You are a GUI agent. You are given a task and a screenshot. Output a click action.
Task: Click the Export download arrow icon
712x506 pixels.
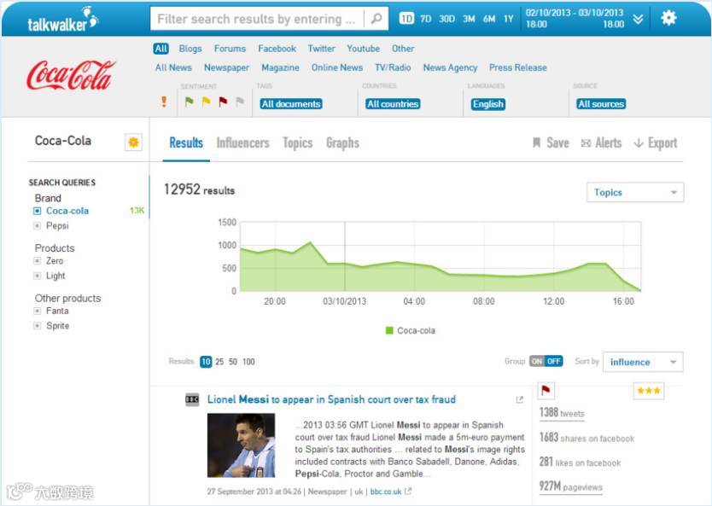(639, 143)
